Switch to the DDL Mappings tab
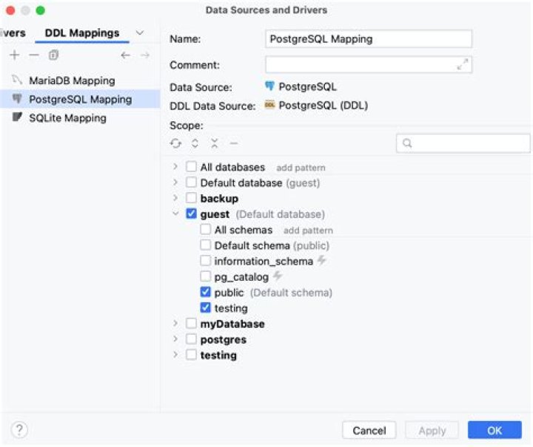Image resolution: width=533 pixels, height=447 pixels. pyautogui.click(x=82, y=33)
